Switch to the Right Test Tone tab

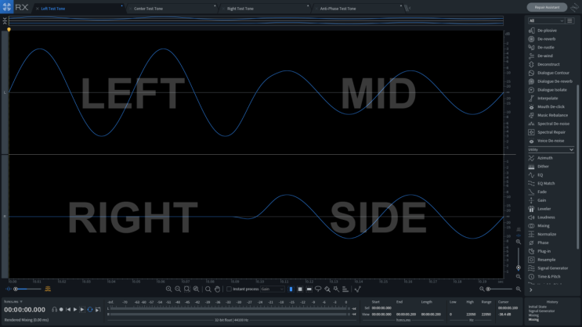click(240, 9)
